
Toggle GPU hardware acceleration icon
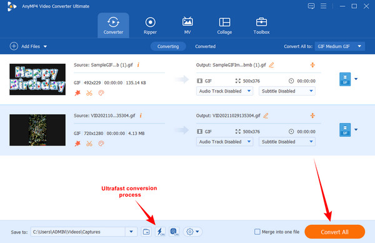coord(174,232)
